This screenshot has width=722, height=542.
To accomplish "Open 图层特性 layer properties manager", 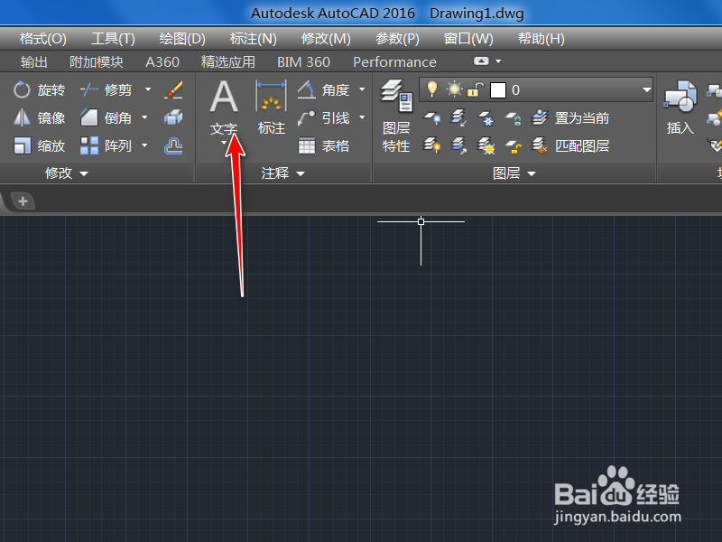I will tap(396, 117).
